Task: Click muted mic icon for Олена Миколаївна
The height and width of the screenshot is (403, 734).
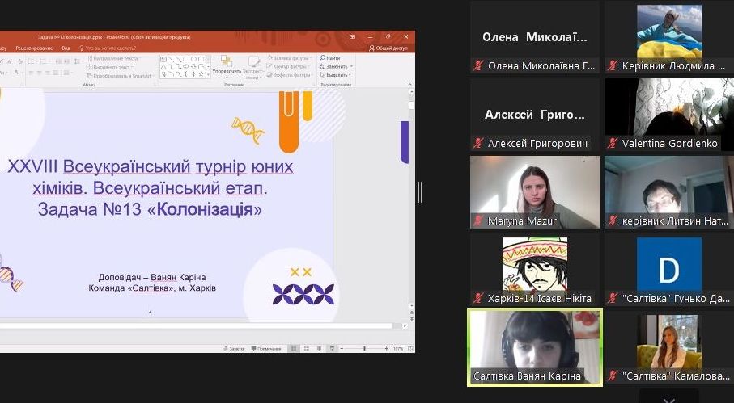Action: click(x=478, y=66)
